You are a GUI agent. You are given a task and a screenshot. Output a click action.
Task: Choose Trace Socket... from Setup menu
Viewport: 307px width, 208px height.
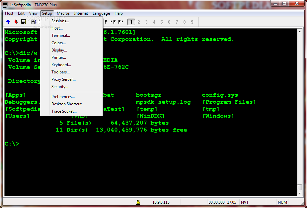(71, 111)
